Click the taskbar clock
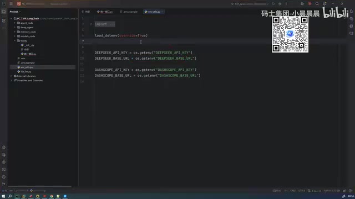Image resolution: width=355 pixels, height=199 pixels. pyautogui.click(x=351, y=196)
